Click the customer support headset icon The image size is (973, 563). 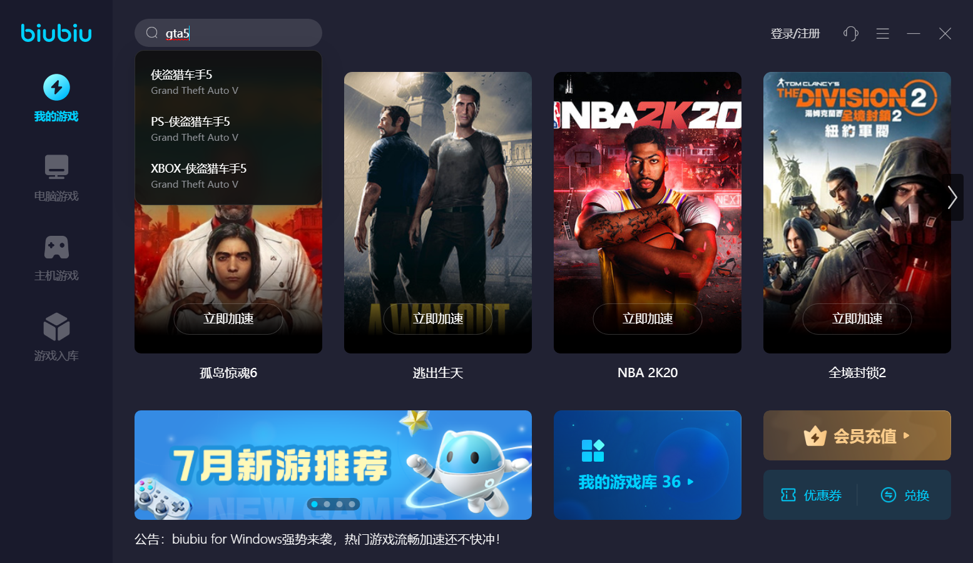[x=851, y=34]
